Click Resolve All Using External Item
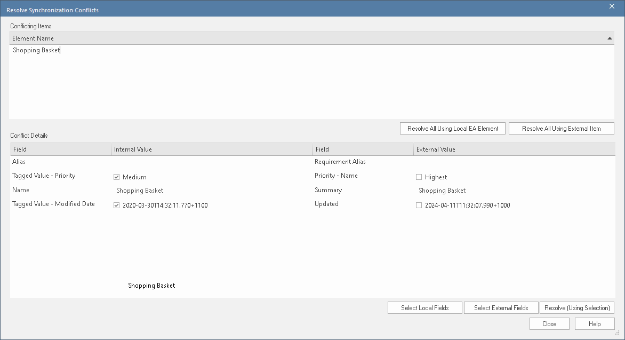 [561, 129]
